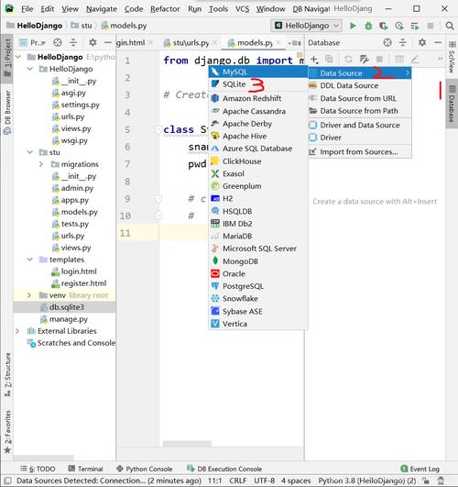
Task: Select Microsoft SQL Server data source
Action: click(x=258, y=249)
